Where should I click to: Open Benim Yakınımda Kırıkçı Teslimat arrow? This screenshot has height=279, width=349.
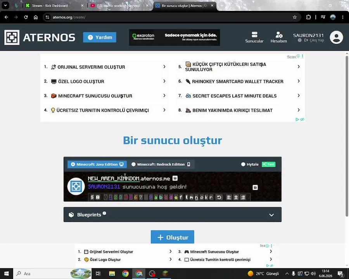tap(299, 110)
